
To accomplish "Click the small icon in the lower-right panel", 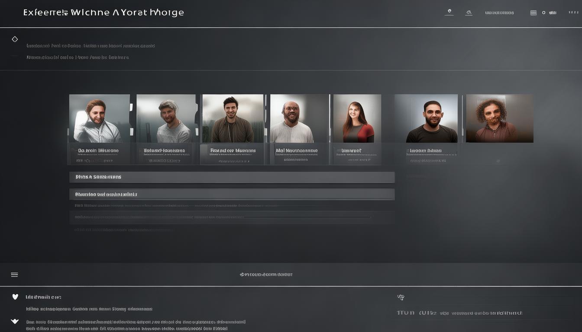I will (x=401, y=297).
